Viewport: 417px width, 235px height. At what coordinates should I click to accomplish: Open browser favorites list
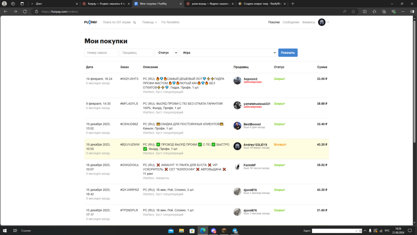point(374,11)
